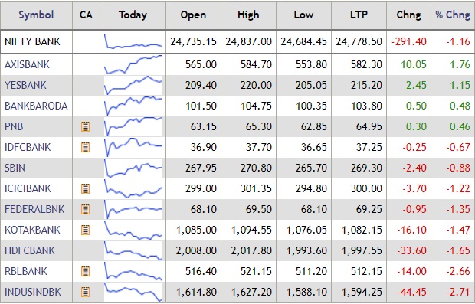The image size is (475, 304).
Task: Open the SBIN symbol link
Action: pyautogui.click(x=15, y=168)
